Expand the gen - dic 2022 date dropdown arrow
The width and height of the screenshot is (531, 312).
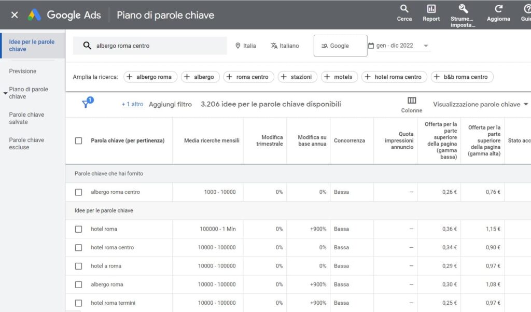pyautogui.click(x=426, y=46)
